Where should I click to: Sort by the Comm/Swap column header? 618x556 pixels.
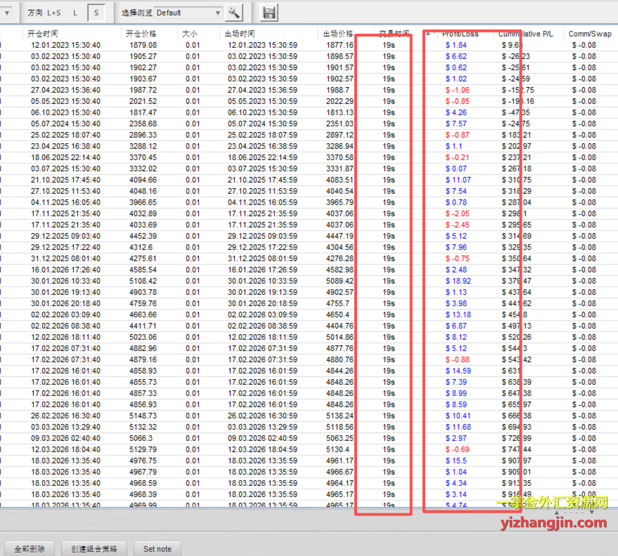click(x=590, y=34)
